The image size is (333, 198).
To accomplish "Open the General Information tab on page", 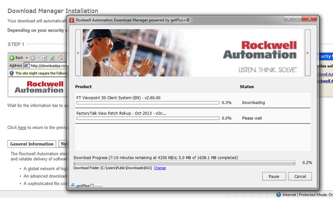I will pyautogui.click(x=32, y=144).
